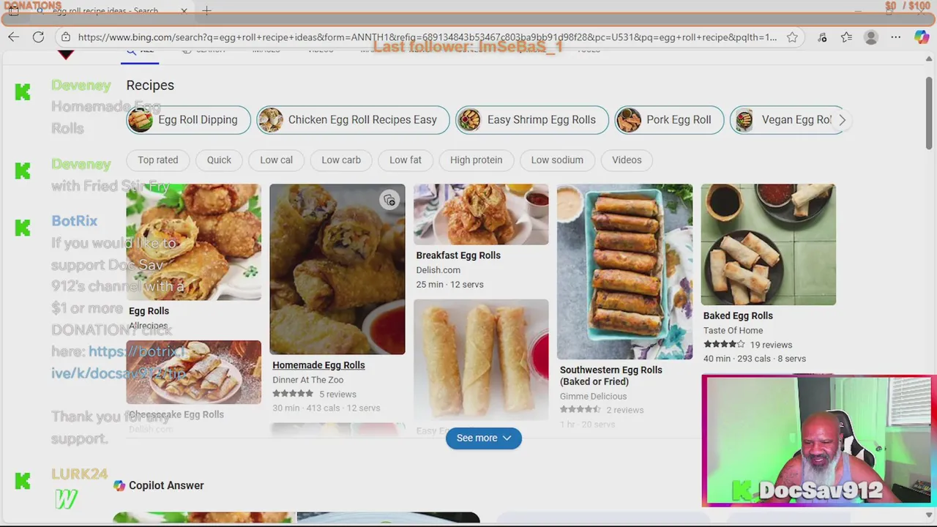The height and width of the screenshot is (527, 937).
Task: Click the Copilot Answer logo icon
Action: click(119, 485)
